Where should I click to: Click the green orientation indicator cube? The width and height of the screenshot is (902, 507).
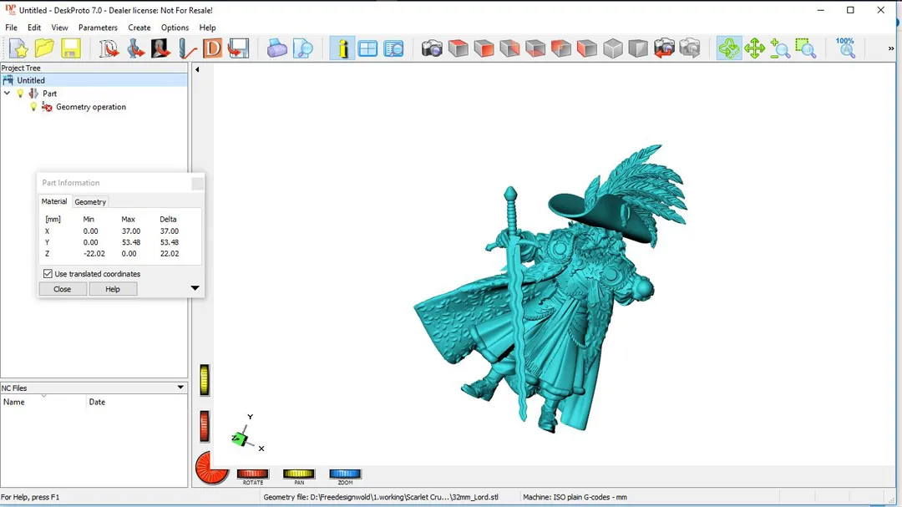tap(240, 439)
